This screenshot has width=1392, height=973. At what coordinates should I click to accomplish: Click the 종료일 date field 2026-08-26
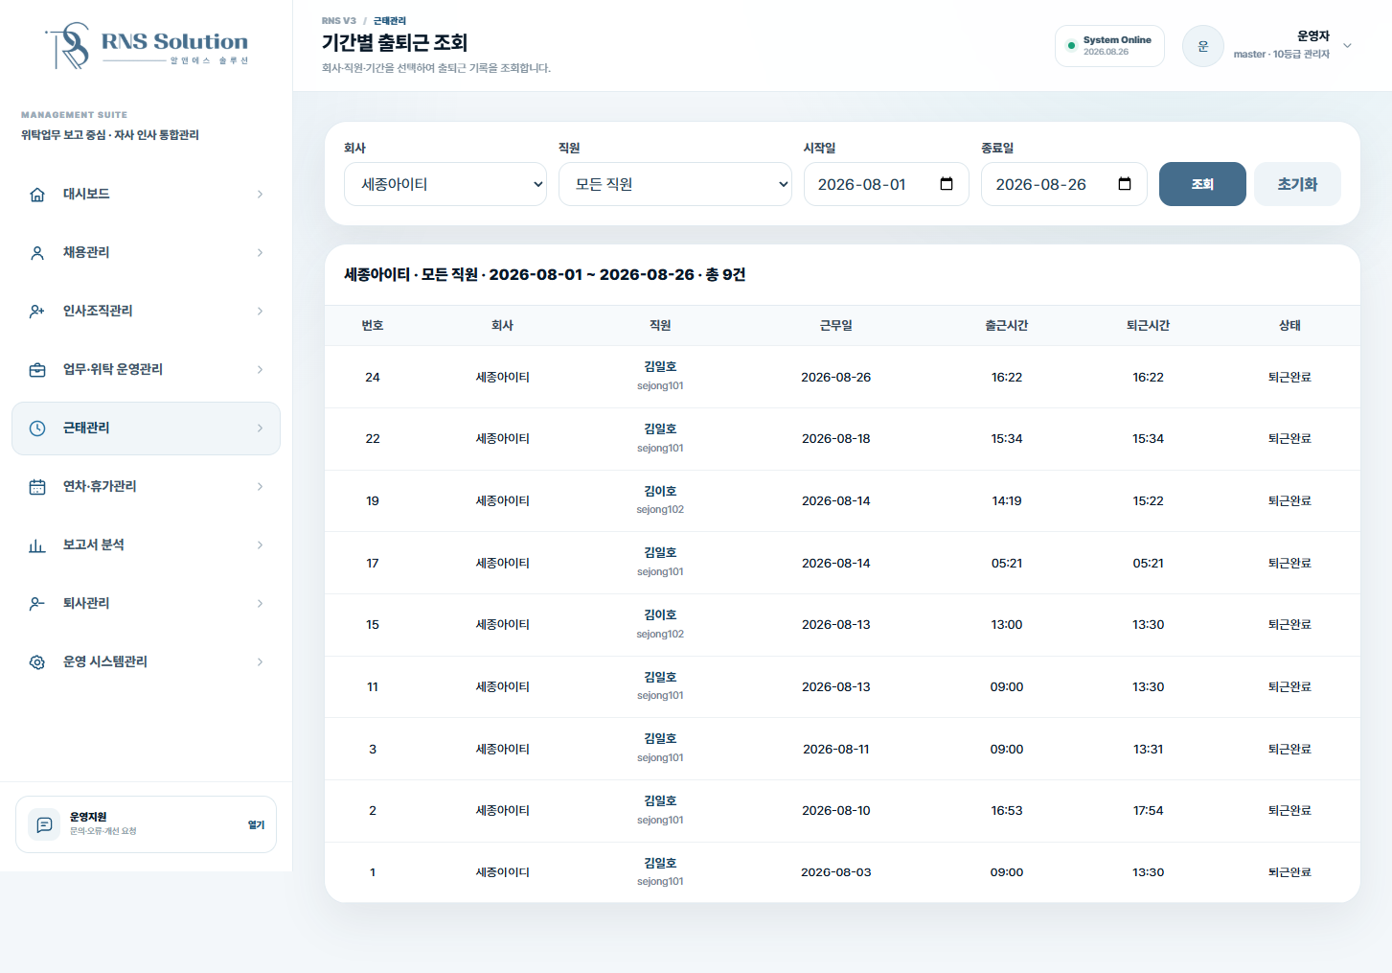point(1064,184)
